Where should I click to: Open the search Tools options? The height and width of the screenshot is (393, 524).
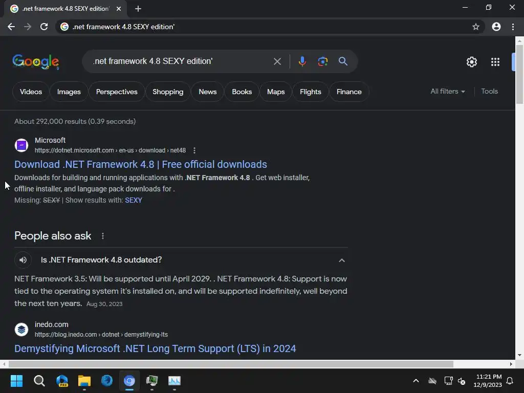coord(489,91)
